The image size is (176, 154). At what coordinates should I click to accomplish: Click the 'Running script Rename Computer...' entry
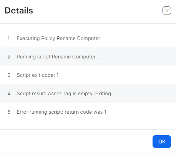click(x=58, y=57)
